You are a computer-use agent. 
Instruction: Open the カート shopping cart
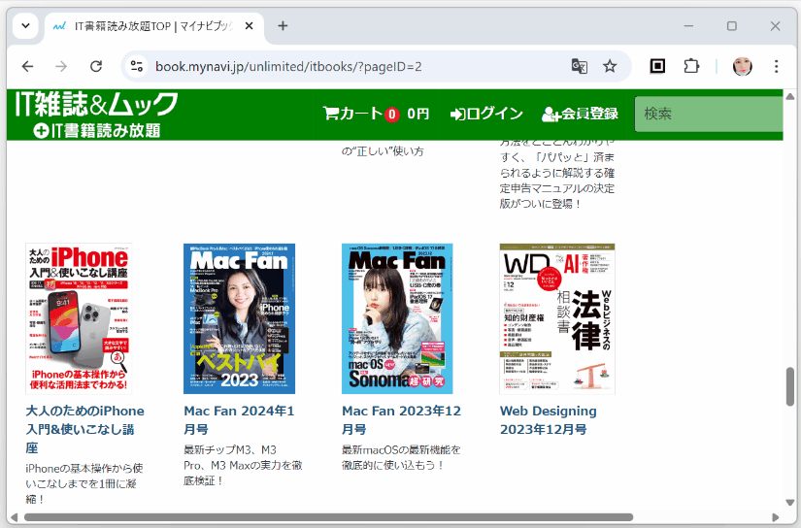point(376,114)
